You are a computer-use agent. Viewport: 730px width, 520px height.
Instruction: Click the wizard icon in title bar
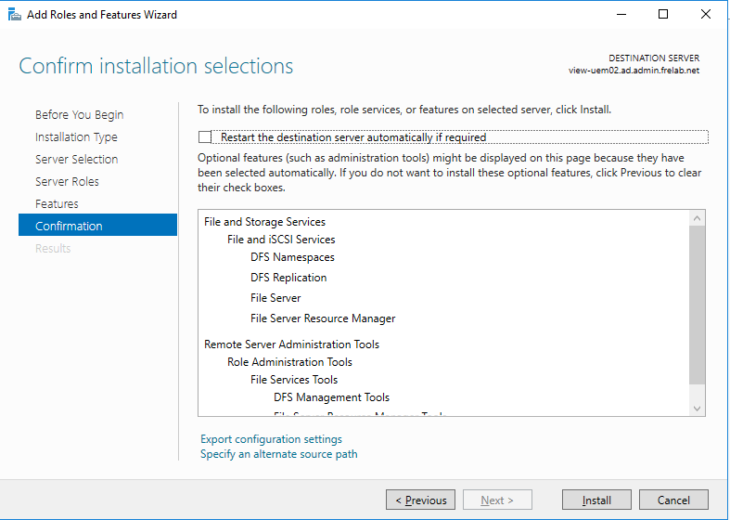coord(14,14)
